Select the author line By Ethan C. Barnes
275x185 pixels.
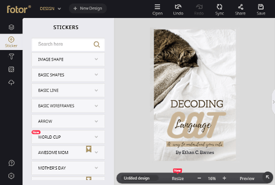point(195,152)
